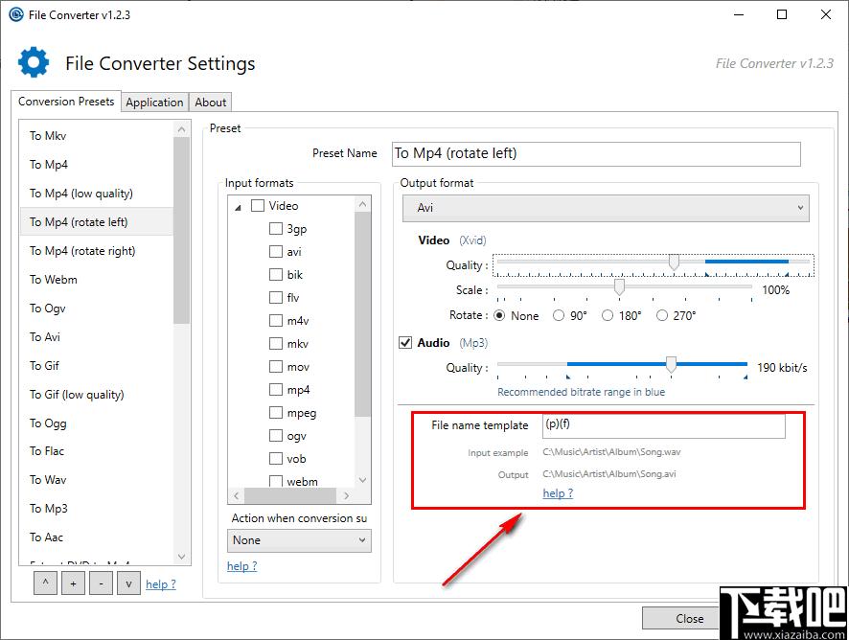Viewport: 849px width, 640px height.
Task: Check the mkv input format
Action: tap(276, 343)
